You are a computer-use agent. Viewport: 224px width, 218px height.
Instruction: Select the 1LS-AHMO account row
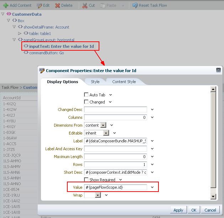coord(12,161)
